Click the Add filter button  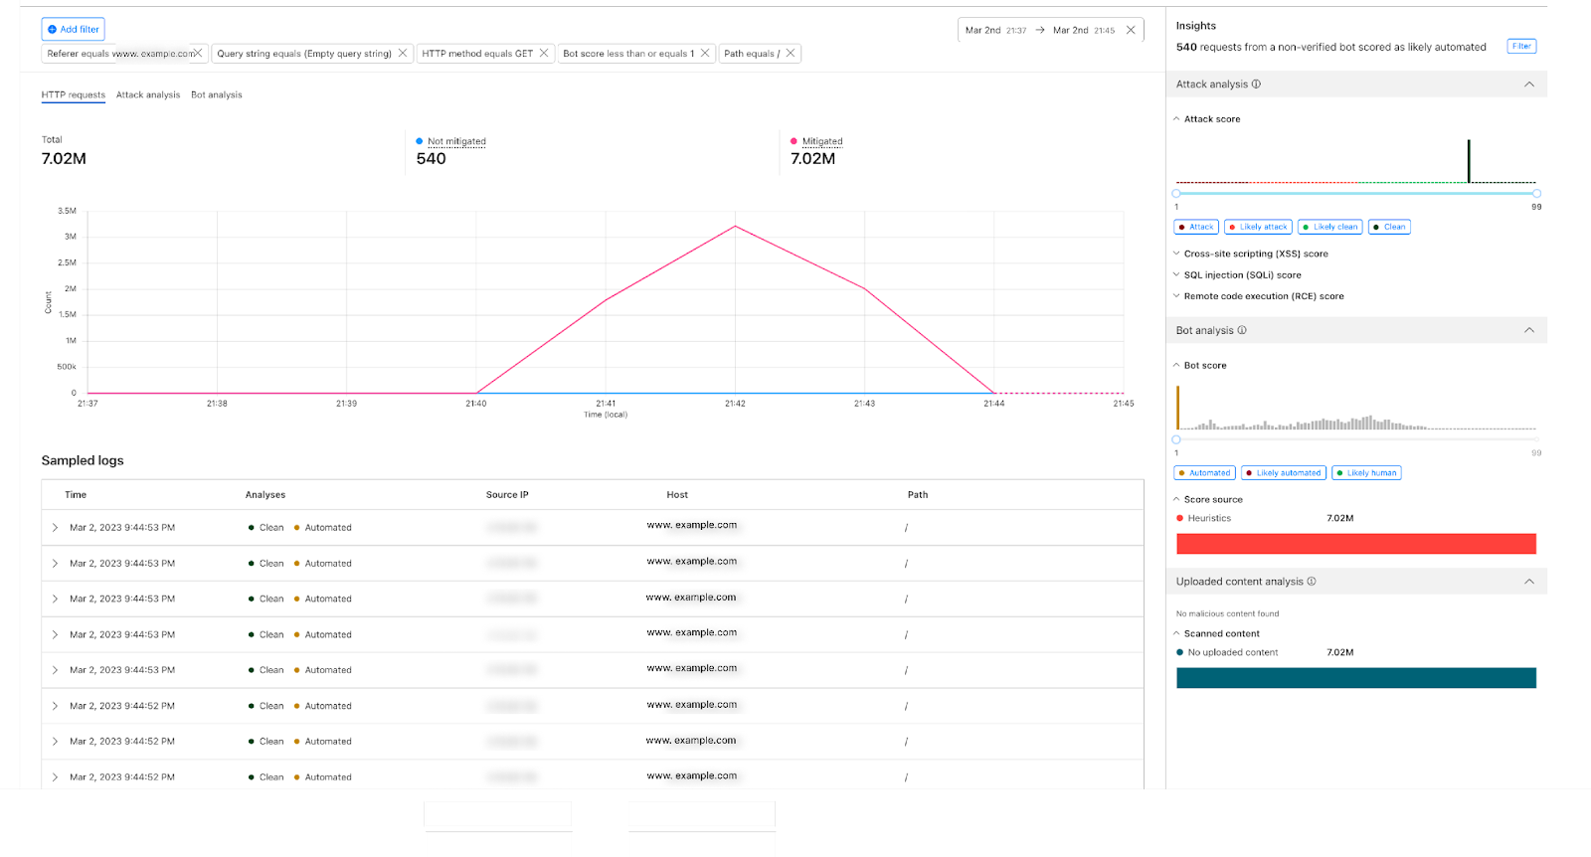point(73,30)
